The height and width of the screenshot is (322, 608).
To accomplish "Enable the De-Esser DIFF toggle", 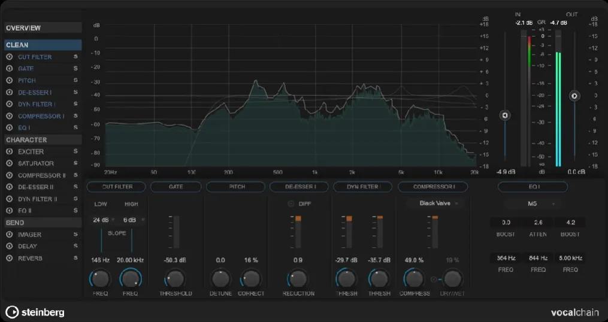I will point(291,204).
